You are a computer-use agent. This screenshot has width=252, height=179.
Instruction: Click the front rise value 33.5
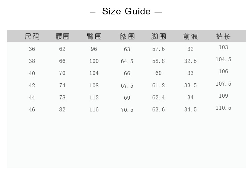[191, 86]
